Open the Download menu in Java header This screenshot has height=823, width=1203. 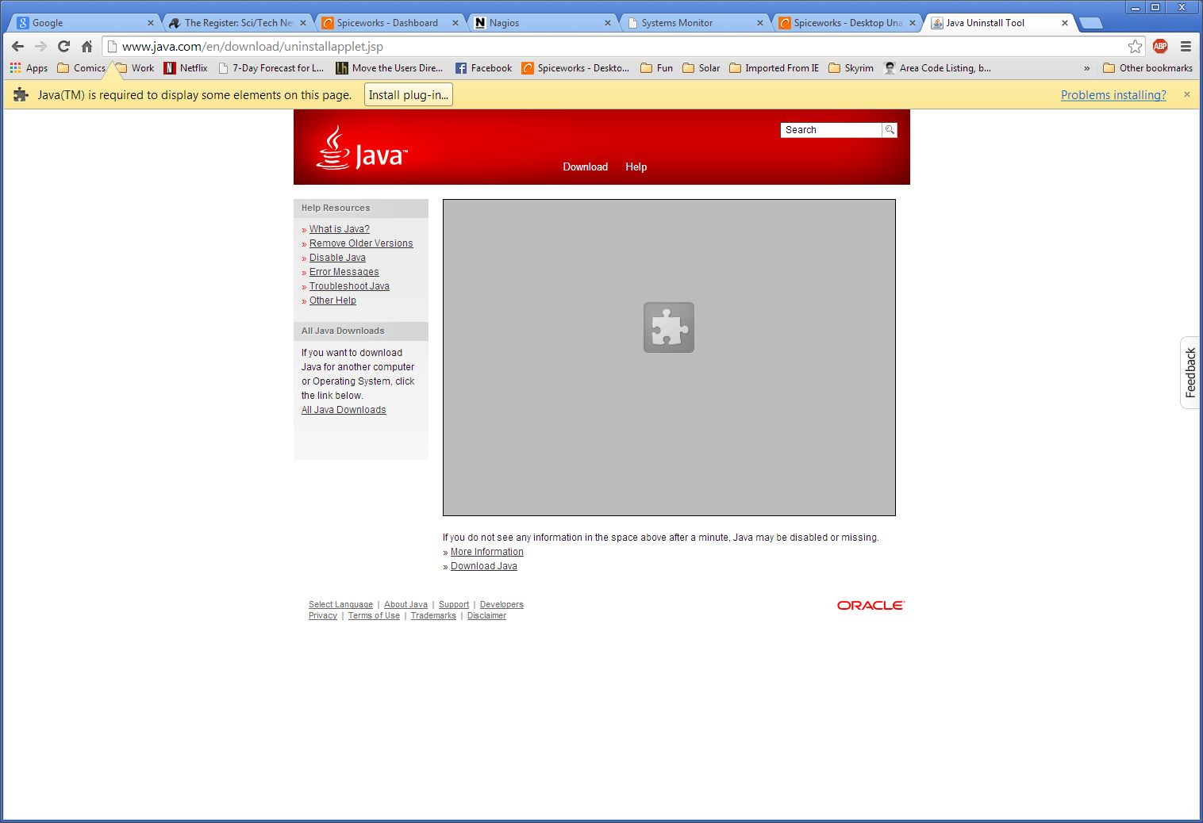click(585, 167)
